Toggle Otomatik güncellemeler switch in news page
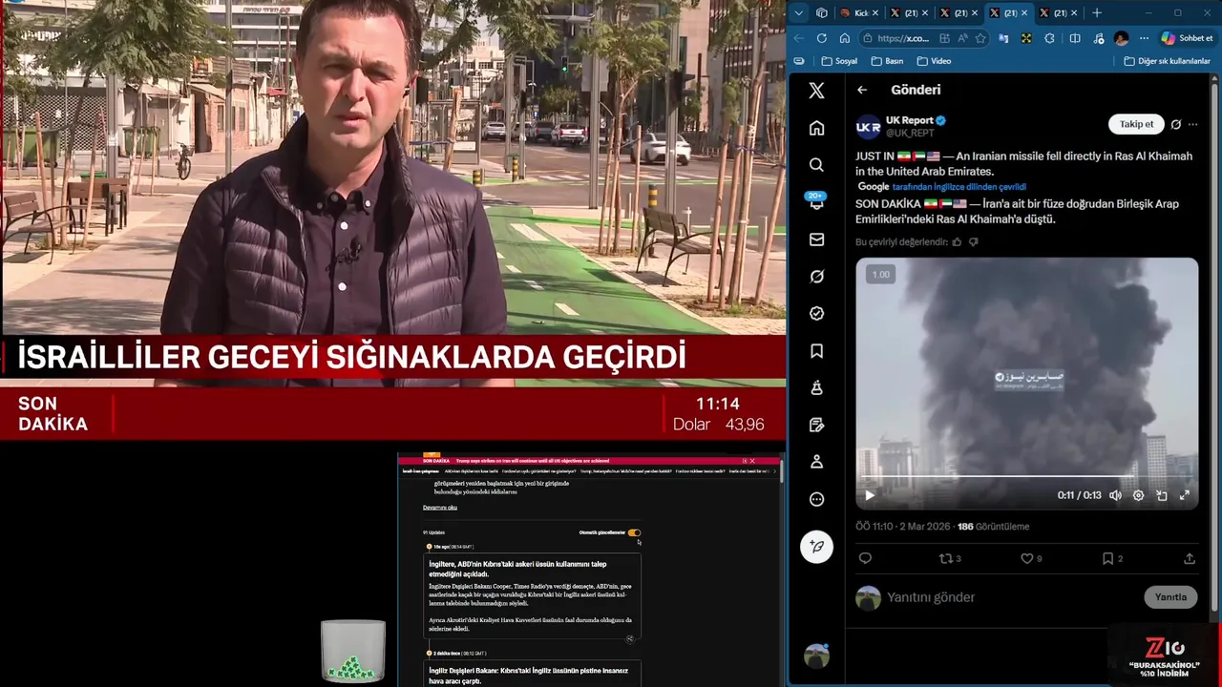Viewport: 1222px width, 687px height. 634,532
